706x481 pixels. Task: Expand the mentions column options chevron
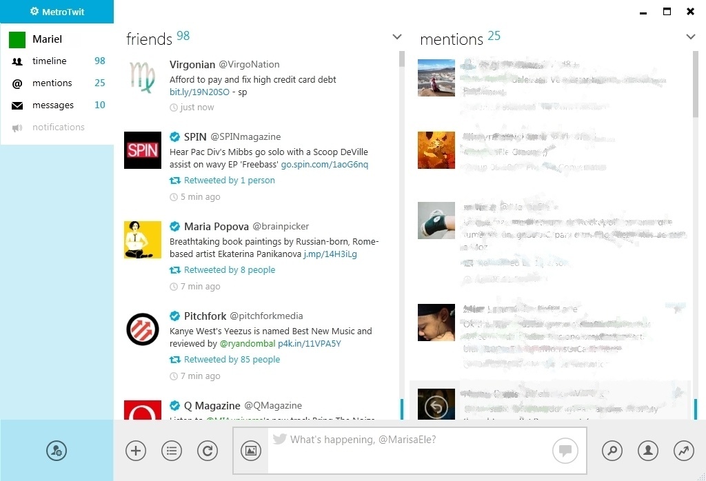(x=691, y=37)
